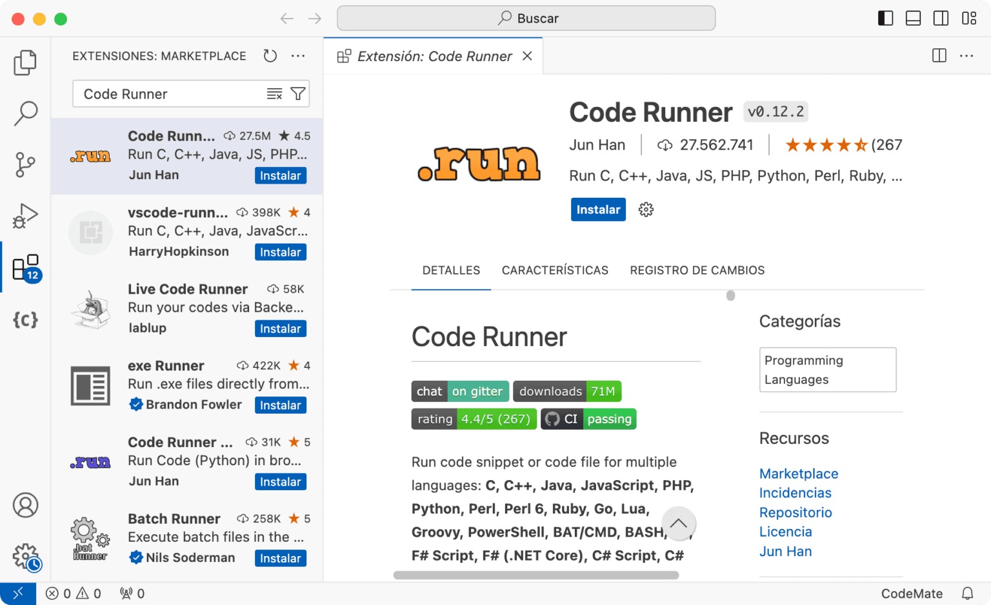Open the editor more actions menu
This screenshot has height=605, width=991.
pos(966,56)
